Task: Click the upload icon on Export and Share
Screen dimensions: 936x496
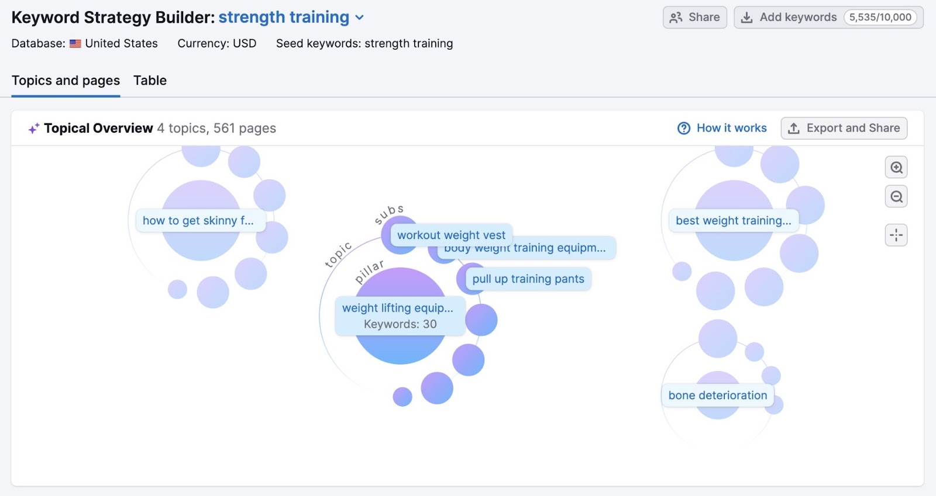Action: pos(794,128)
